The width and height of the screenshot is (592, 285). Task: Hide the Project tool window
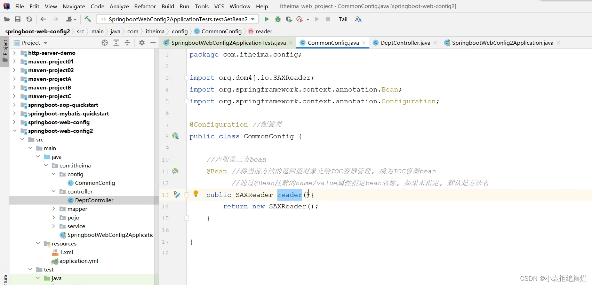point(153,43)
